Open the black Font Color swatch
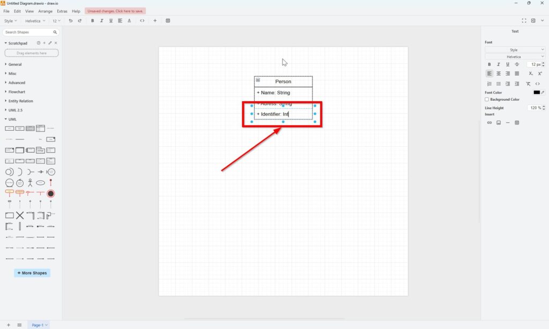Image resolution: width=549 pixels, height=329 pixels. [x=537, y=92]
